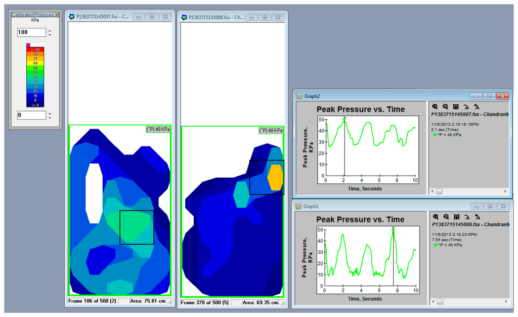The image size is (518, 317).
Task: Decrease the maximum pressure value with down arrow
Action: pyautogui.click(x=50, y=35)
